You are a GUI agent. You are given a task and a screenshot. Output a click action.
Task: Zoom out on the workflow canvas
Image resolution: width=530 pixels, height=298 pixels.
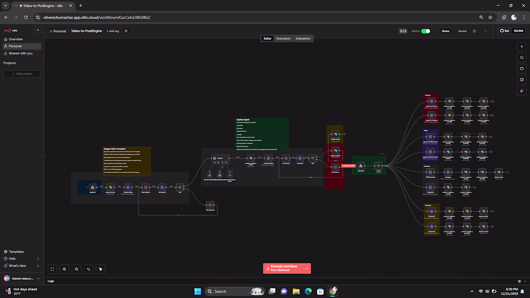77,269
